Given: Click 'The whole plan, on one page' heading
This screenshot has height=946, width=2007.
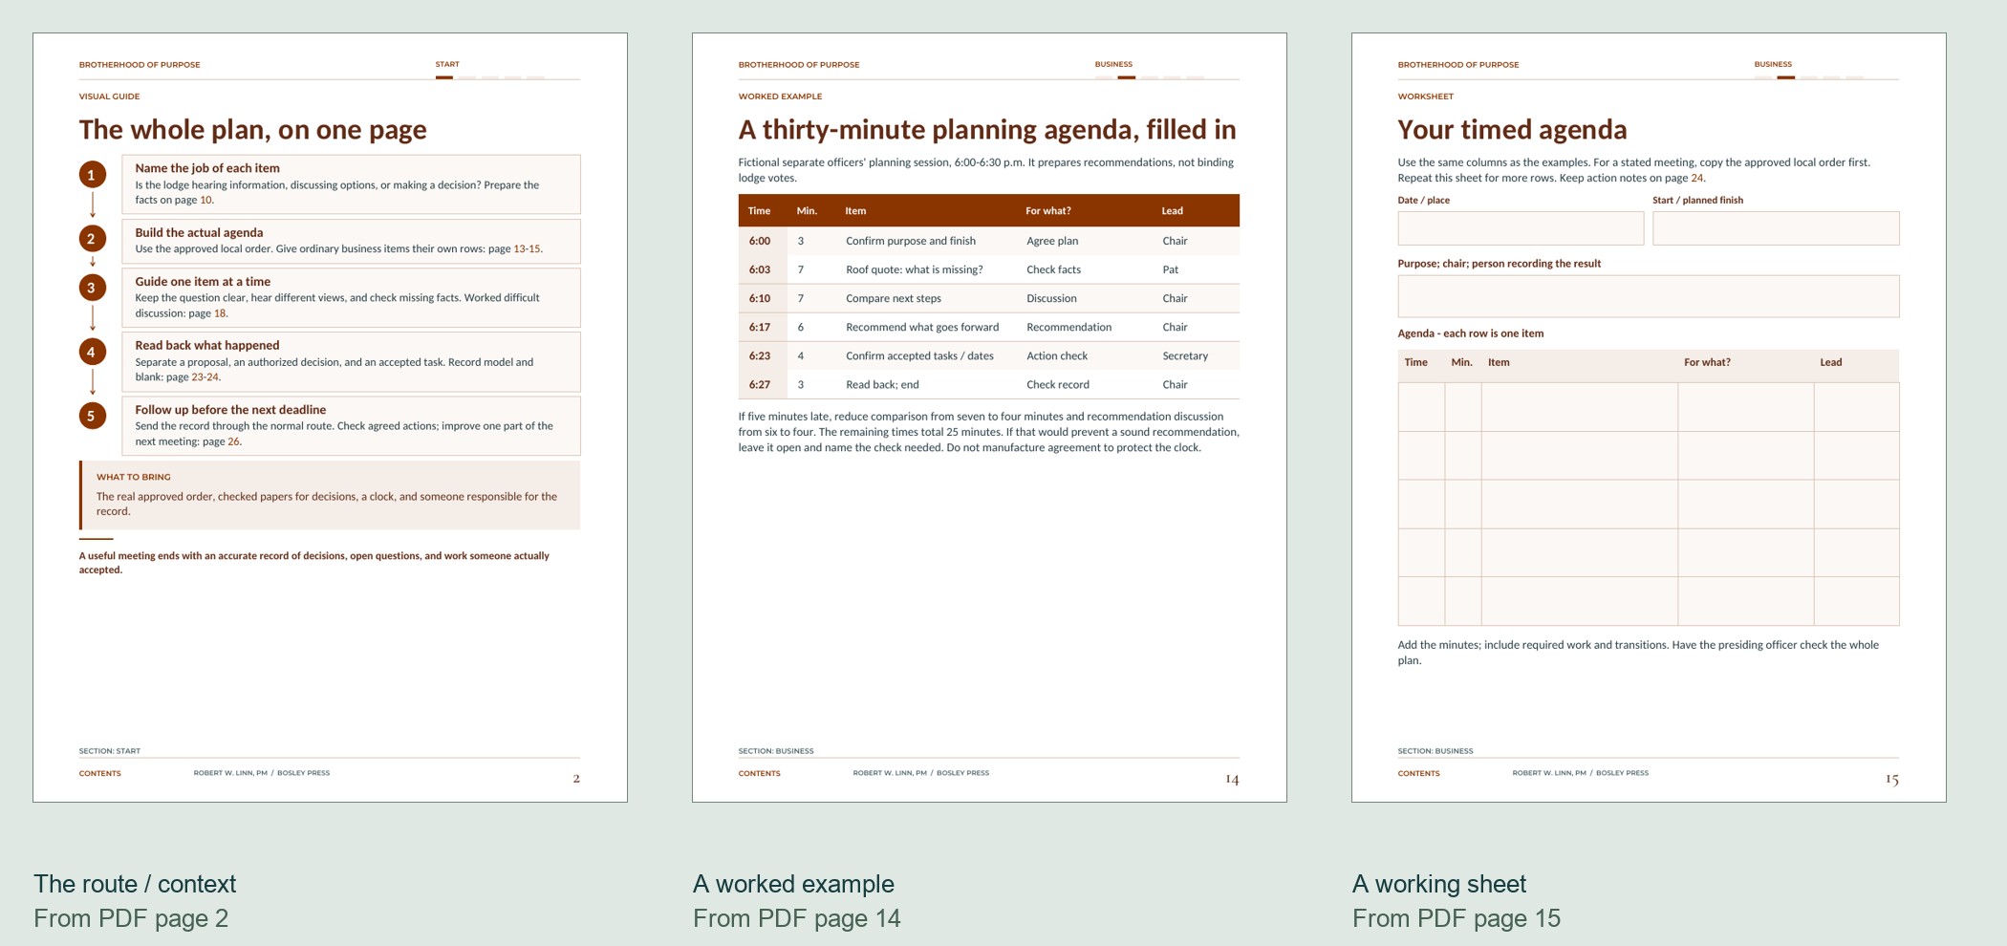Looking at the screenshot, I should pyautogui.click(x=252, y=129).
